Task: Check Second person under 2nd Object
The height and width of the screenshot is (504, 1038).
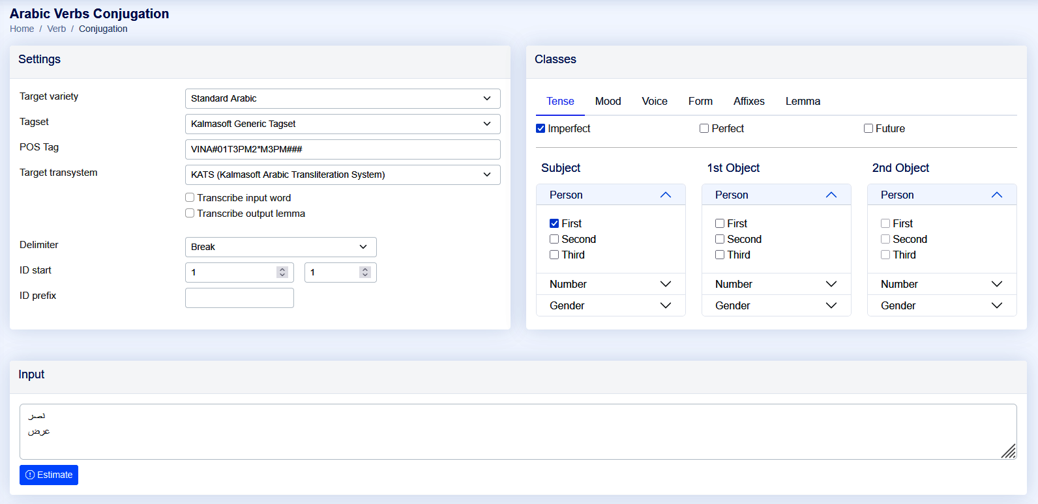Action: pyautogui.click(x=885, y=239)
